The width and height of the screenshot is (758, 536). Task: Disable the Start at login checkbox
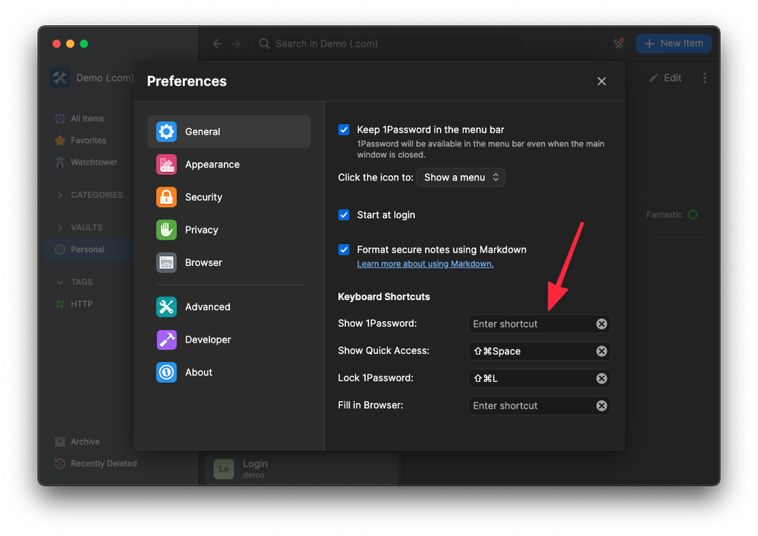click(344, 215)
